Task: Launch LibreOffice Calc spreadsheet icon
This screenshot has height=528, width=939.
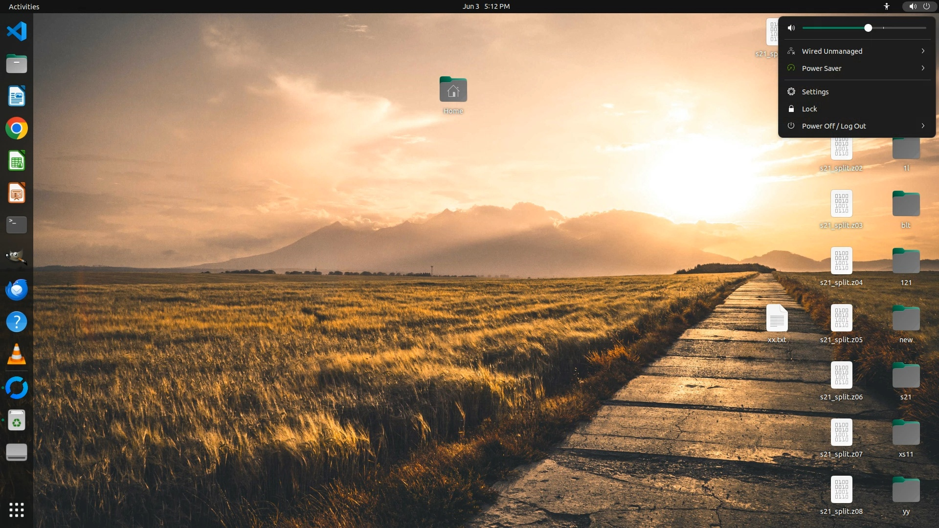Action: click(x=17, y=161)
